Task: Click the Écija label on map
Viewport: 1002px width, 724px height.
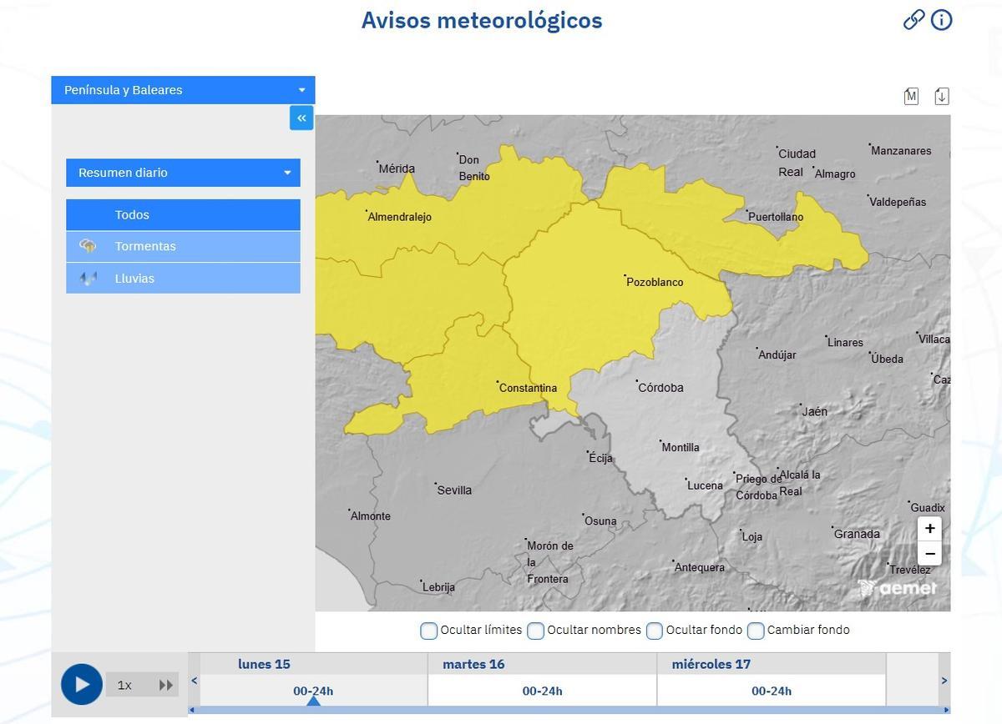Action: pos(600,458)
